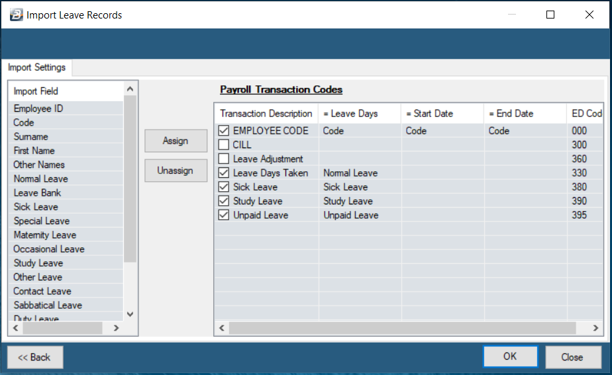This screenshot has height=375, width=612.
Task: Select Contact Leave import field
Action: [x=66, y=291]
